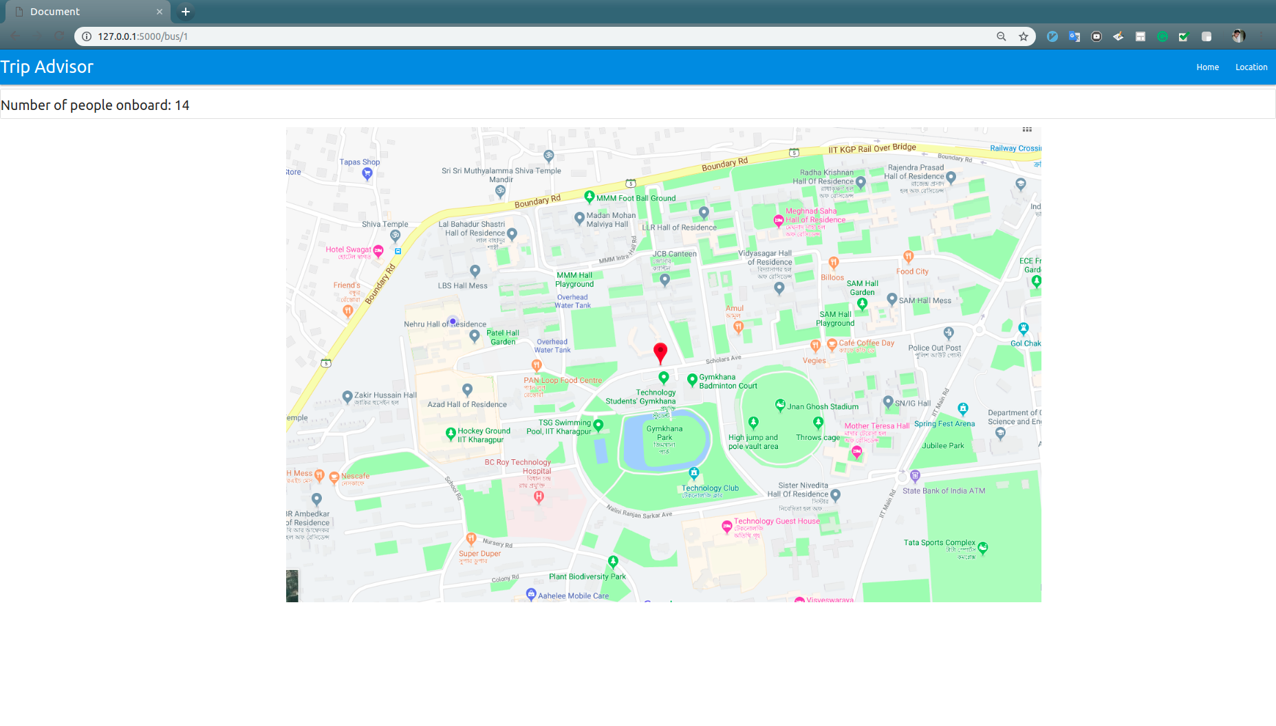This screenshot has width=1276, height=726.
Task: Click Hockey Ground IIT Kharagpur marker
Action: click(451, 434)
